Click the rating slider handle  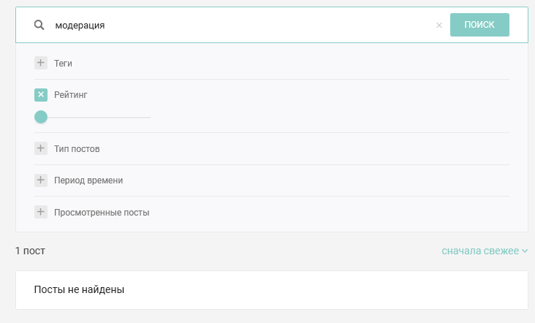click(x=41, y=117)
